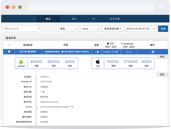This screenshot has width=171, height=129.
Task: Click the 0 | 0 Android cell
Action: pos(128,52)
